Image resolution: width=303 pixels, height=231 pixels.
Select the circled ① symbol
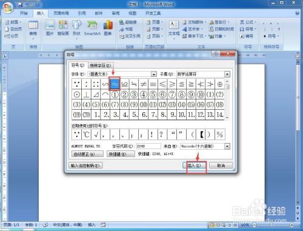coord(115,94)
